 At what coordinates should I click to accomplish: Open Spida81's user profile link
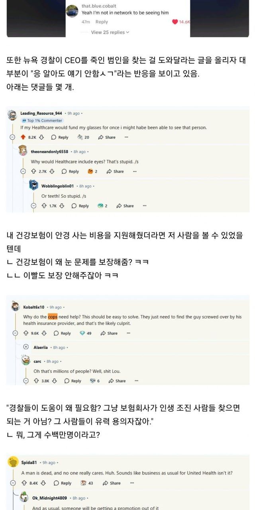pos(29,463)
